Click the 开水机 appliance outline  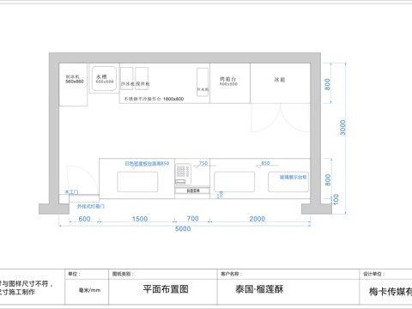pyautogui.click(x=203, y=82)
